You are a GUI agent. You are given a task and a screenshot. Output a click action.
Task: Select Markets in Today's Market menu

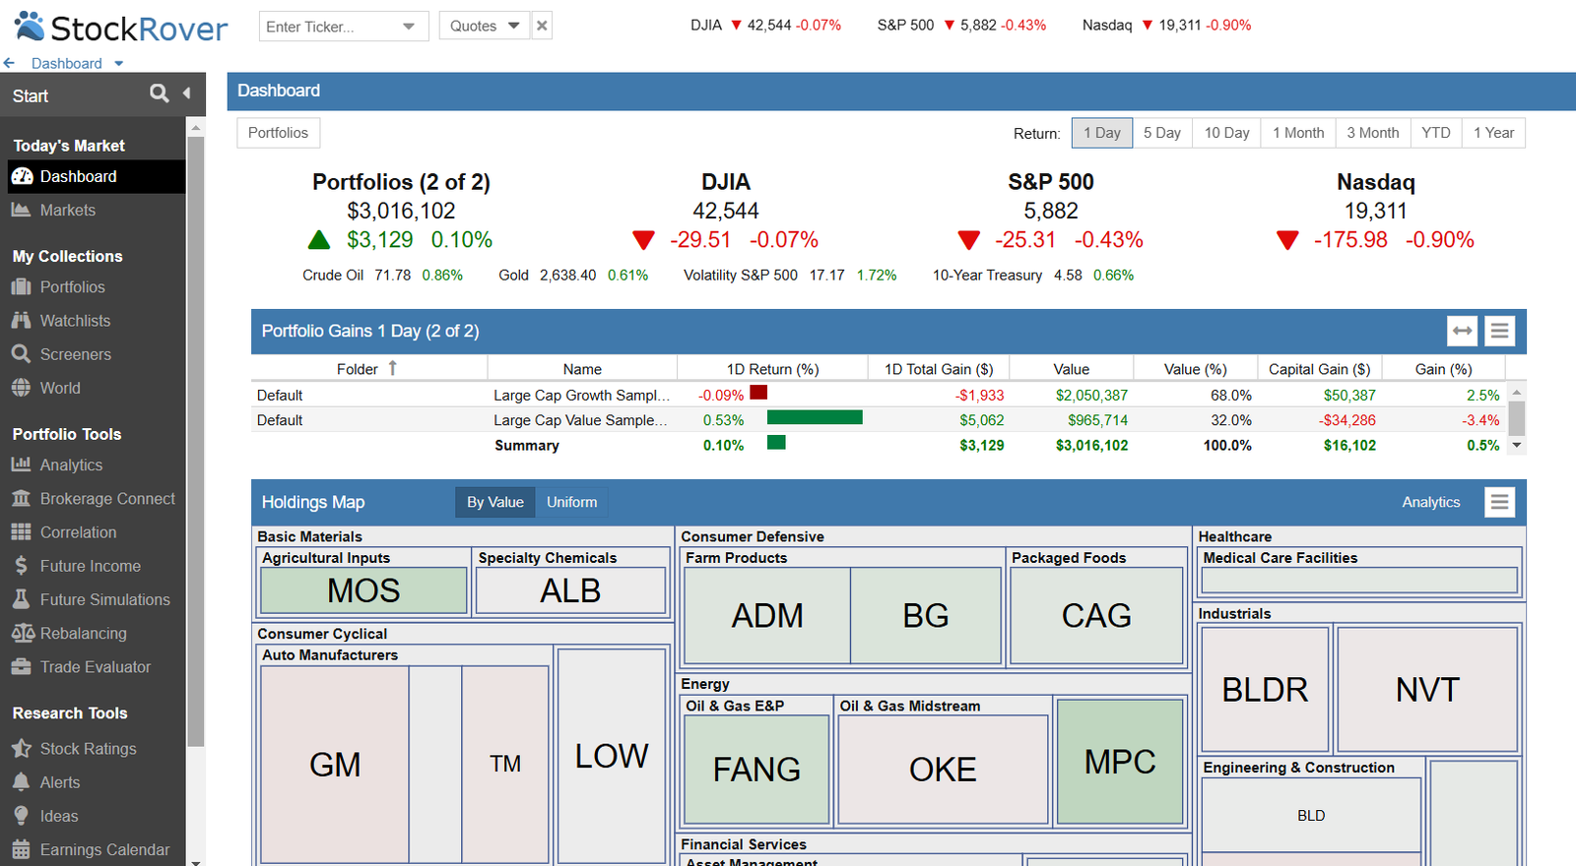[67, 210]
